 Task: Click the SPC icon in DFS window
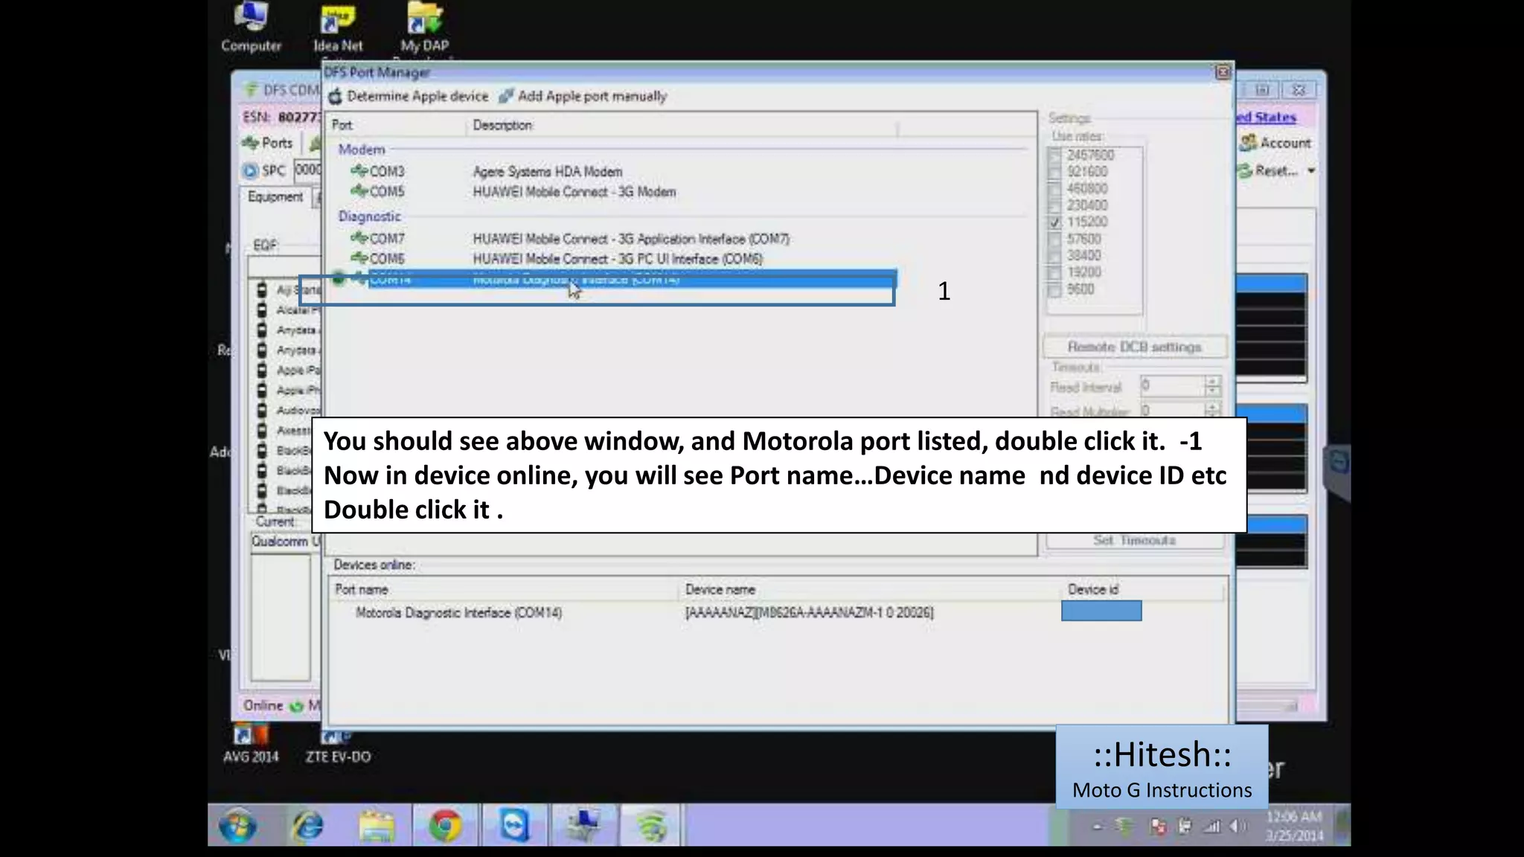click(x=249, y=171)
